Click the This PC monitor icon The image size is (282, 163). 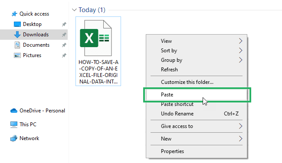[14, 125]
